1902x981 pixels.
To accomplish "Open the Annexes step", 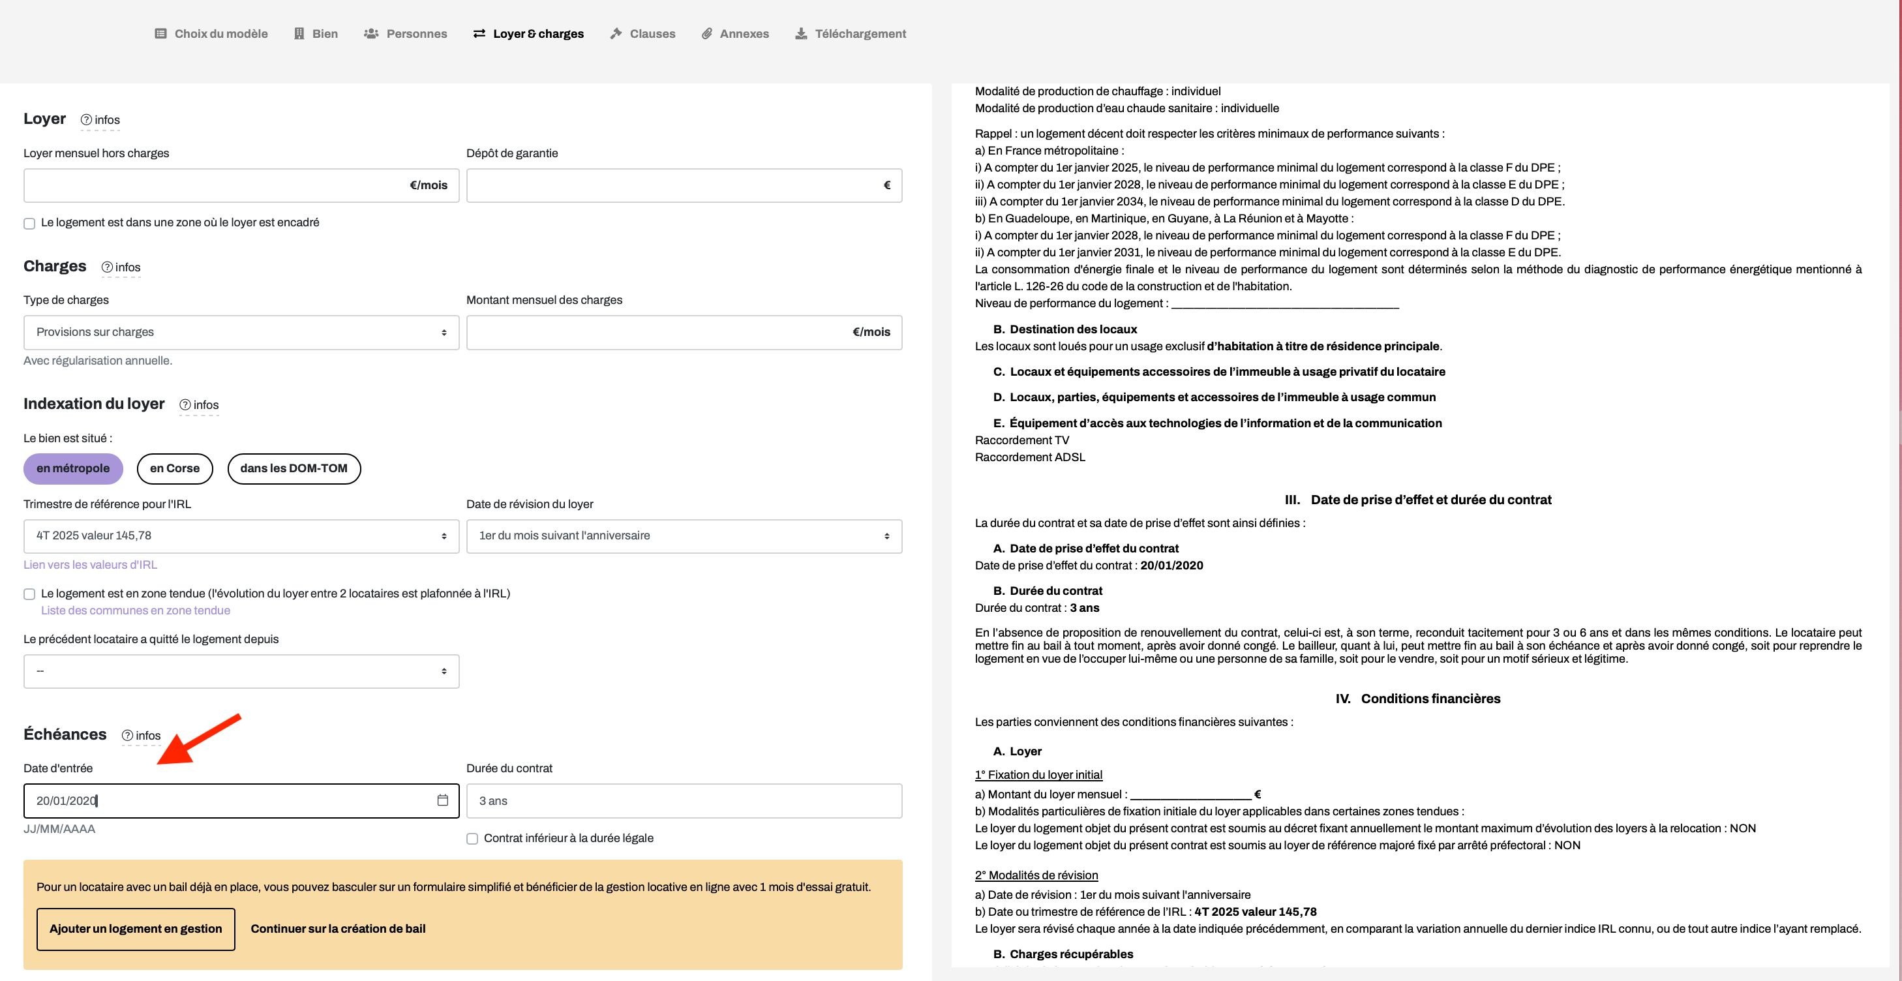I will click(x=735, y=33).
